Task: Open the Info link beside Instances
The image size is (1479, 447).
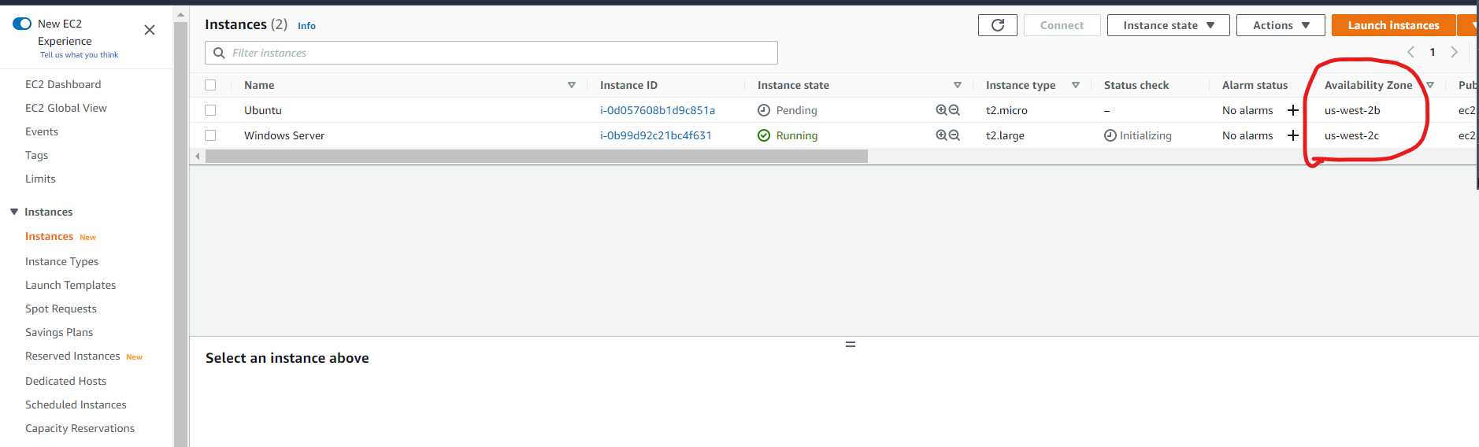Action: (306, 26)
